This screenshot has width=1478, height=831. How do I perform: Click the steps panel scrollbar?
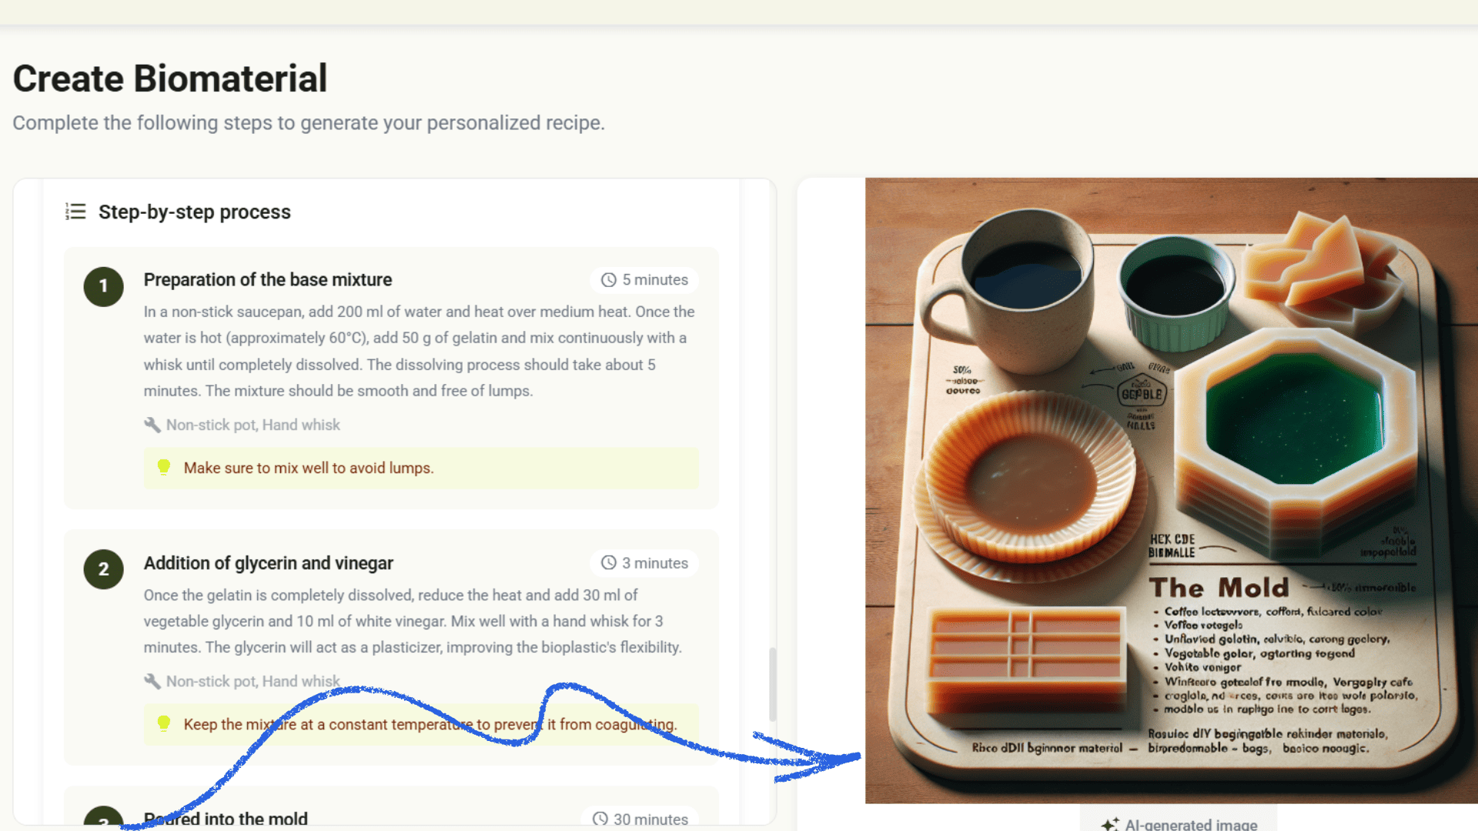pyautogui.click(x=772, y=684)
